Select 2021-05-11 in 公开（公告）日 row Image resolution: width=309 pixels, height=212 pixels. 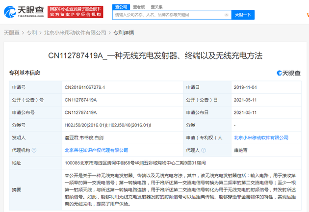tap(245, 100)
